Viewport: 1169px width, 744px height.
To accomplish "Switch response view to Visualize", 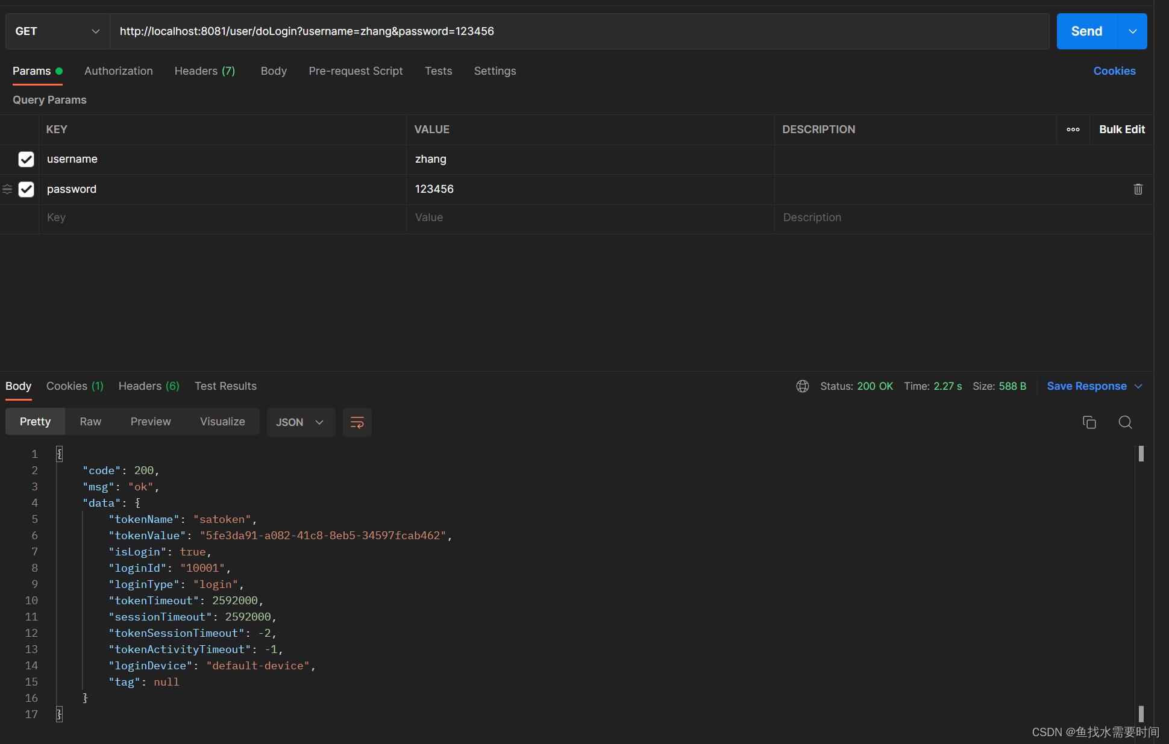I will click(x=222, y=422).
